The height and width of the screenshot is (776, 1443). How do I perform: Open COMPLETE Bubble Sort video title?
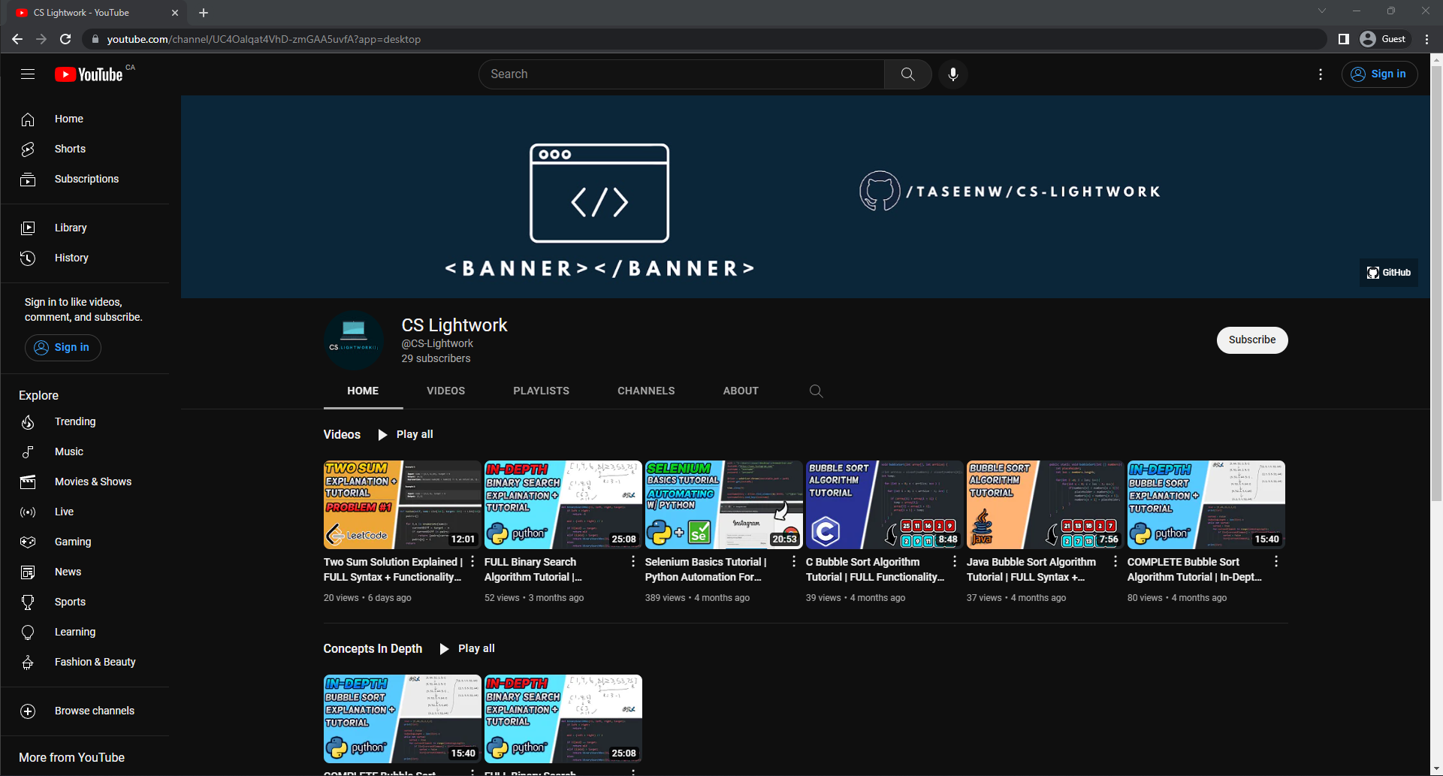coord(1194,569)
